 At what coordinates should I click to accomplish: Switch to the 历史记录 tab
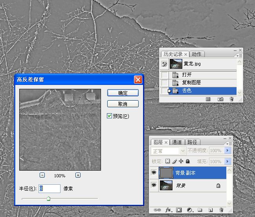(173, 54)
